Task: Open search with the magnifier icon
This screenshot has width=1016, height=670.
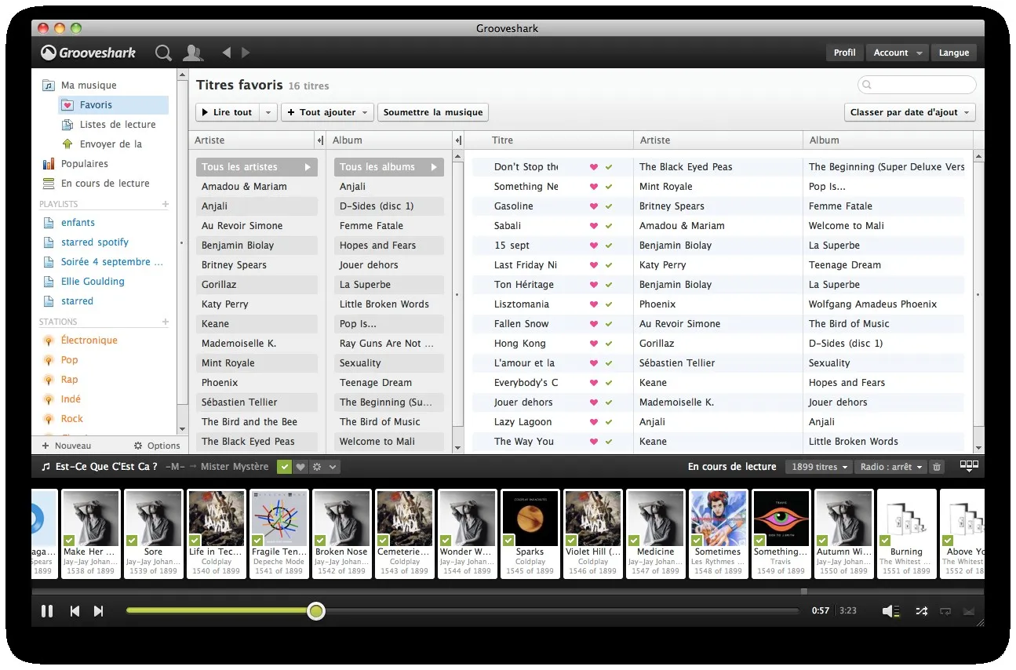Action: click(x=163, y=53)
